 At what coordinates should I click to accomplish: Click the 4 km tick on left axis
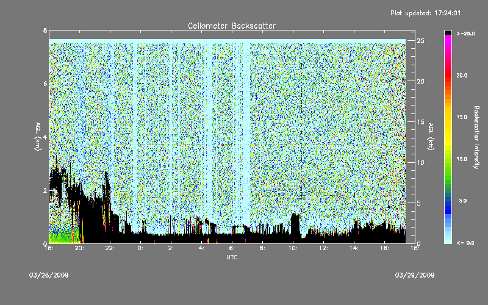click(x=45, y=137)
